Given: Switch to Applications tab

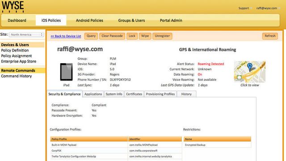Looking at the screenshot, I should coord(93,94).
